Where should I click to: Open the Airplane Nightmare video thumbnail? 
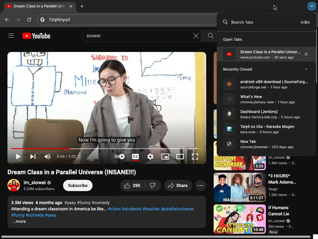click(x=240, y=163)
